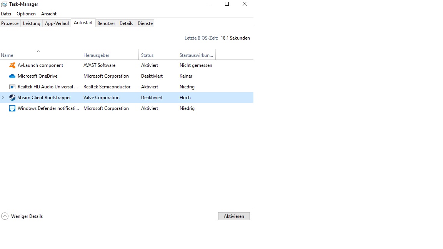The image size is (443, 249).
Task: Click Niedrig impact in Windows Defender row
Action: 187,108
